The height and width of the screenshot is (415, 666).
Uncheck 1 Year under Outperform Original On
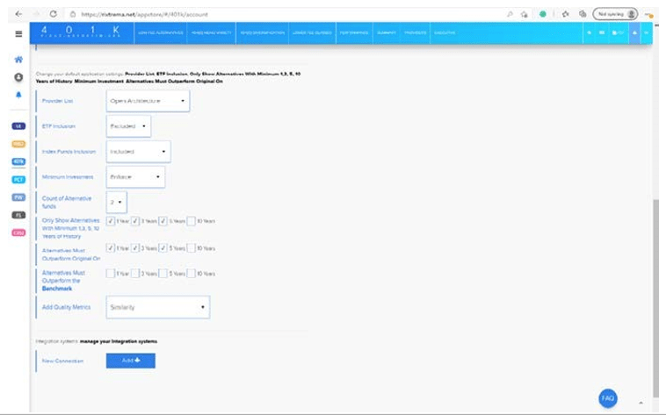tap(110, 248)
